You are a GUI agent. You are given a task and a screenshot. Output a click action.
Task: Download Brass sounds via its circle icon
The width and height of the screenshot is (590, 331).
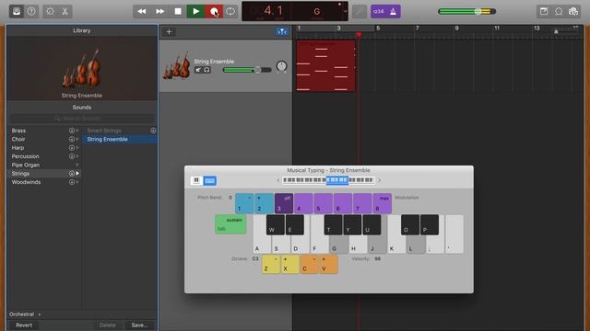[72, 131]
